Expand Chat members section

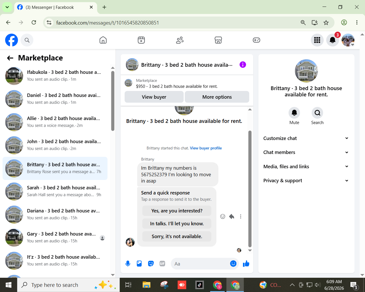pyautogui.click(x=306, y=152)
